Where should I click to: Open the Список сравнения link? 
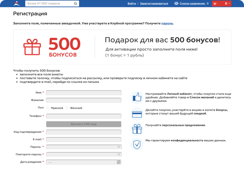point(192,3)
